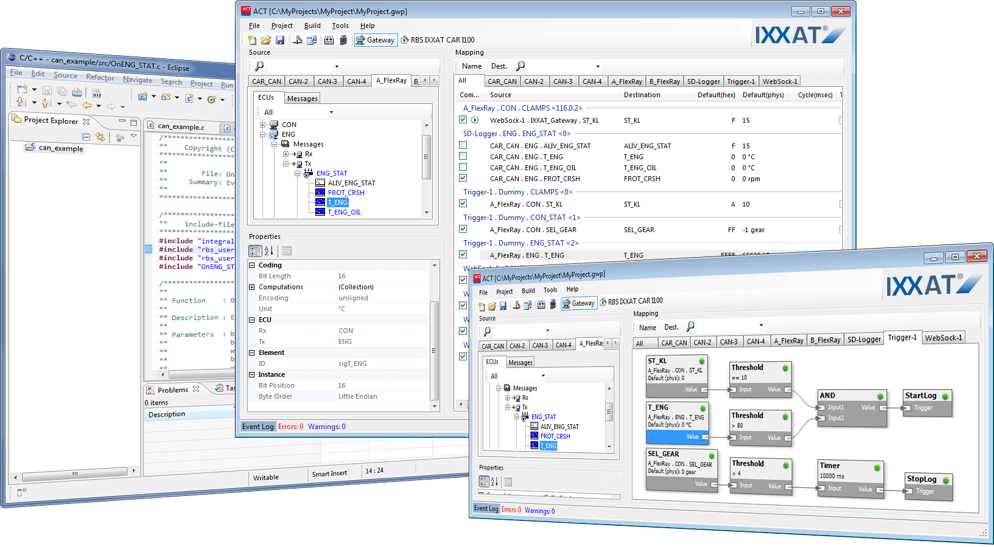Click Gateway button in back ACT toolbar

coord(376,40)
